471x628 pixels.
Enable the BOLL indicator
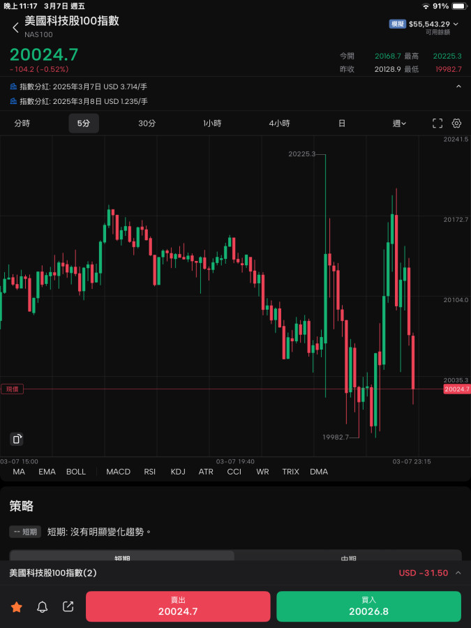(x=76, y=472)
